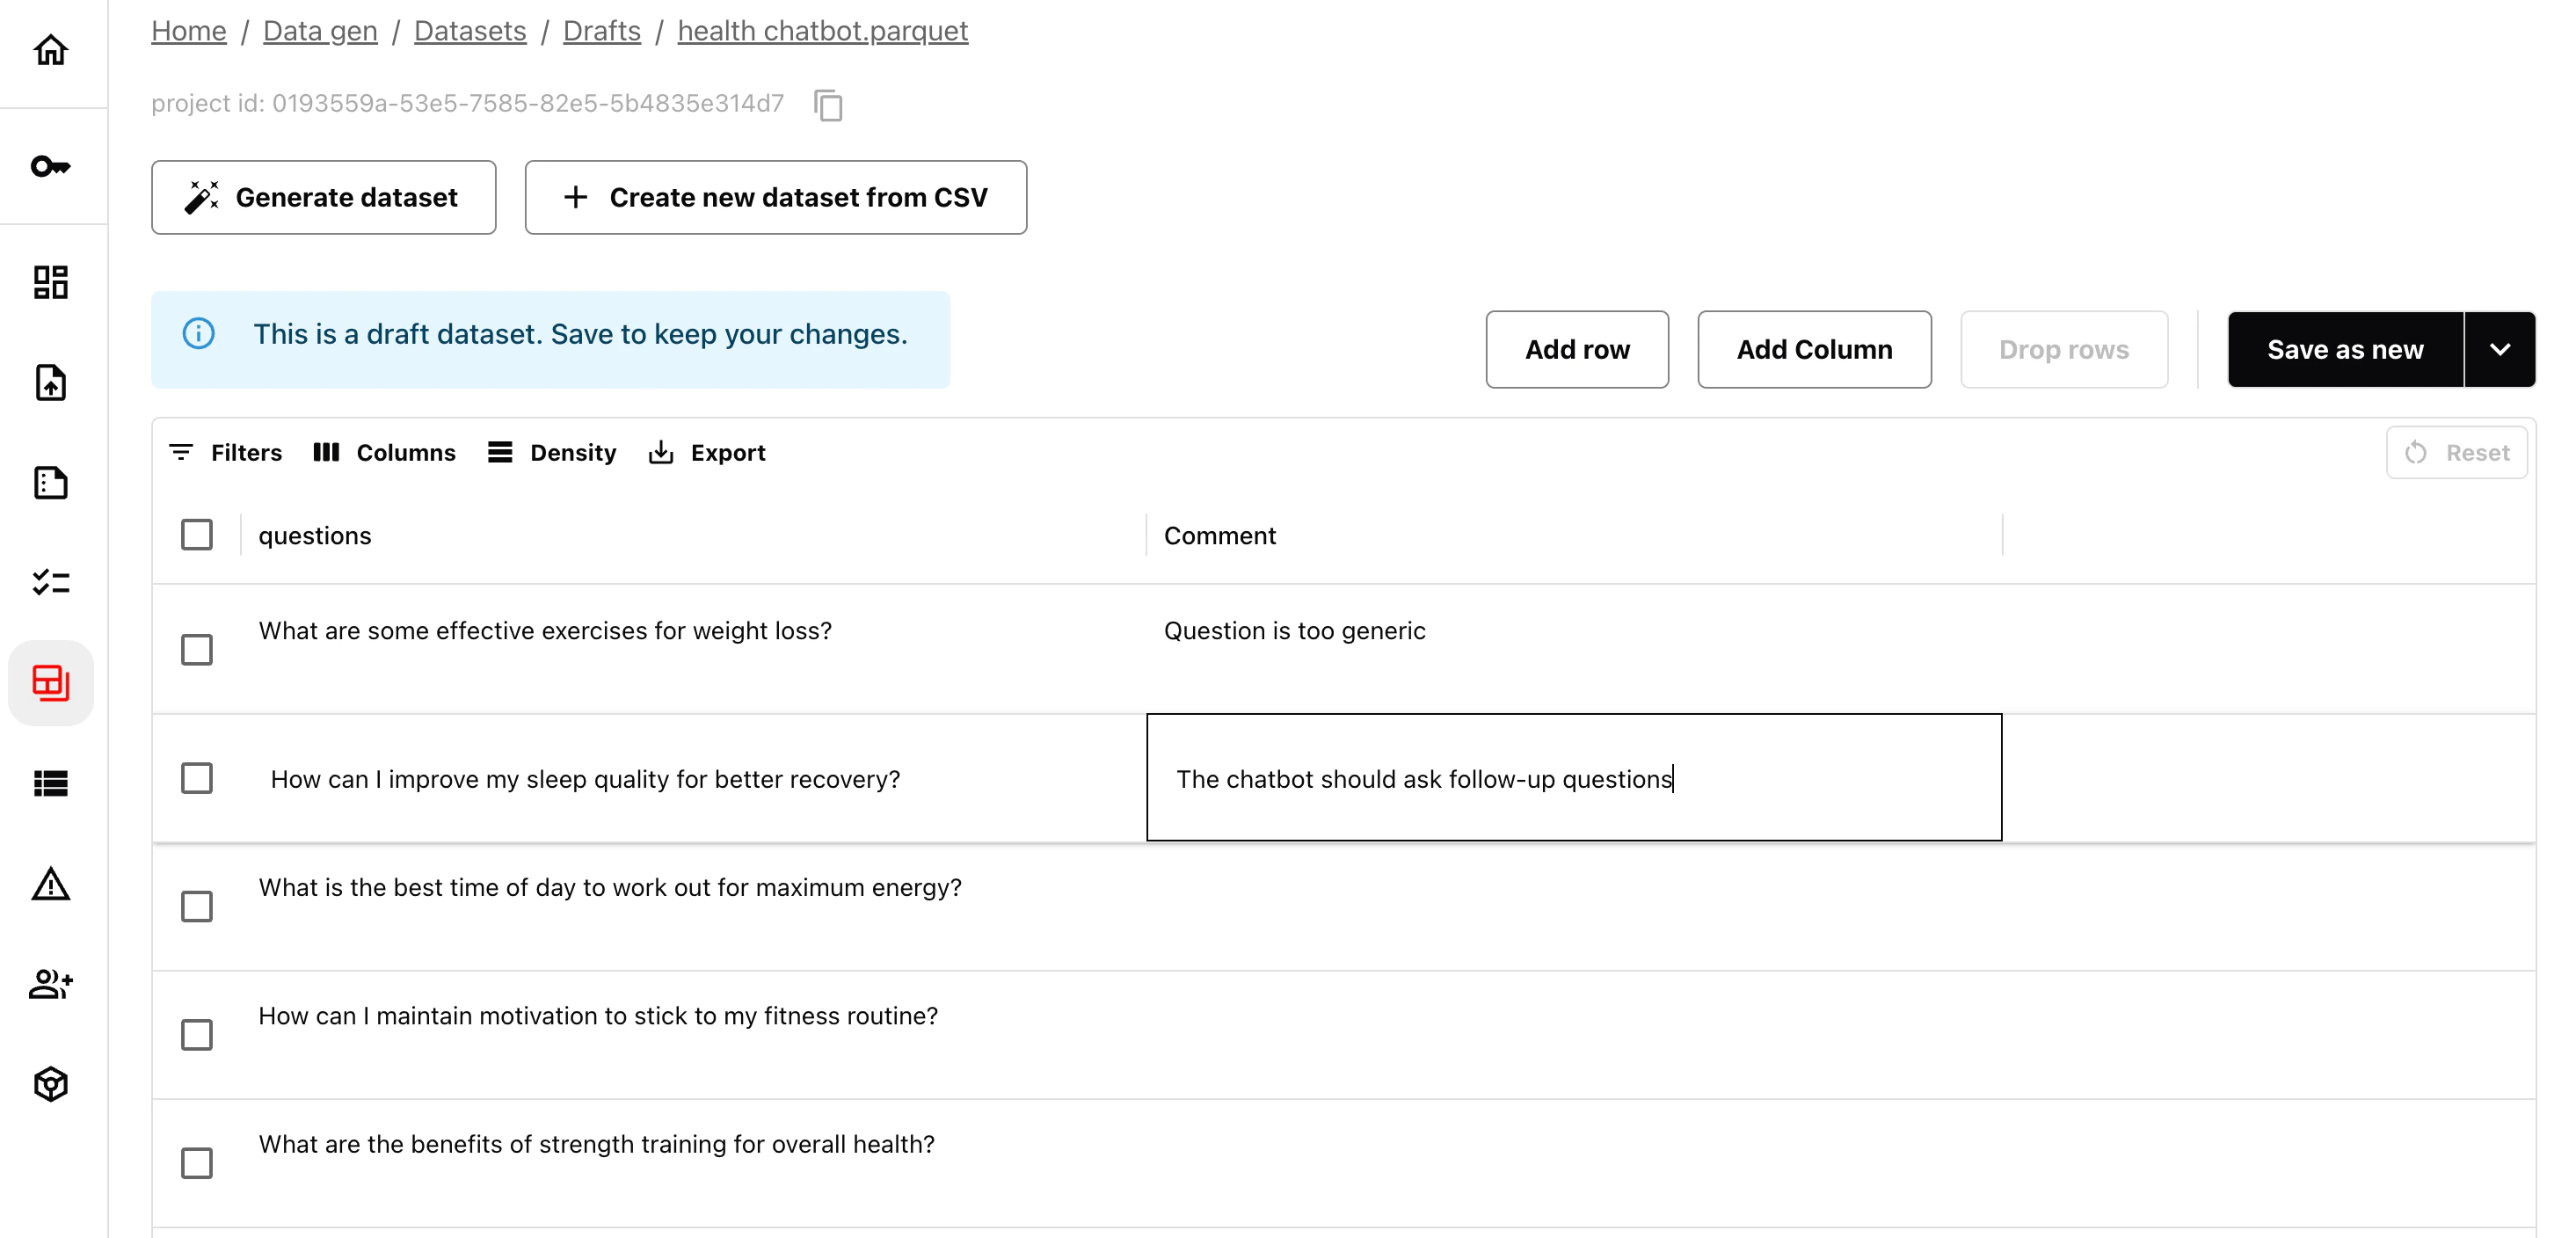Click the follow-up questions comment field
Image resolution: width=2576 pixels, height=1238 pixels.
1572,779
